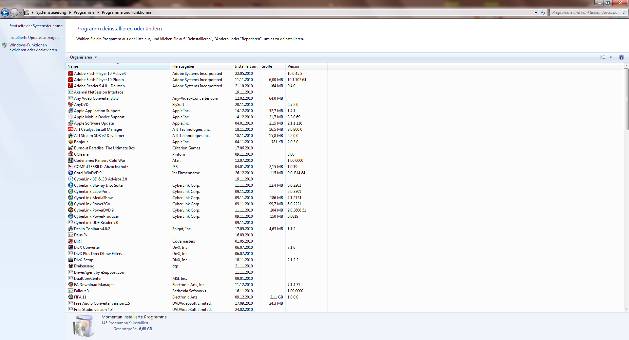The image size is (629, 340).
Task: Select Free Audio Converter version 1.5
Action: [x=197, y=303]
